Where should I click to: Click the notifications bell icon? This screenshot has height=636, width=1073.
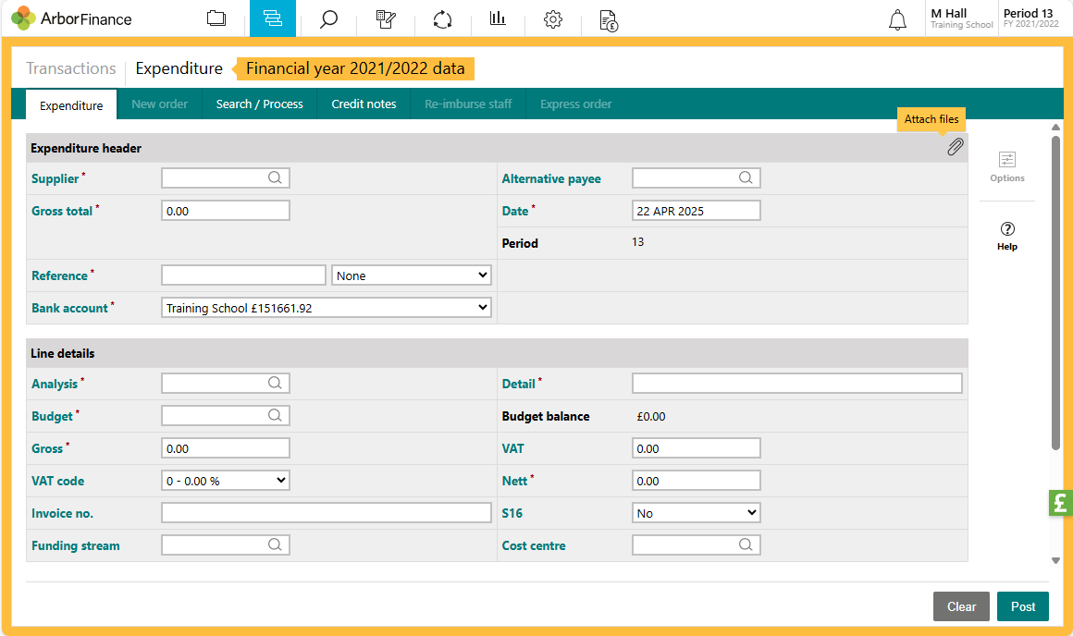click(x=897, y=20)
